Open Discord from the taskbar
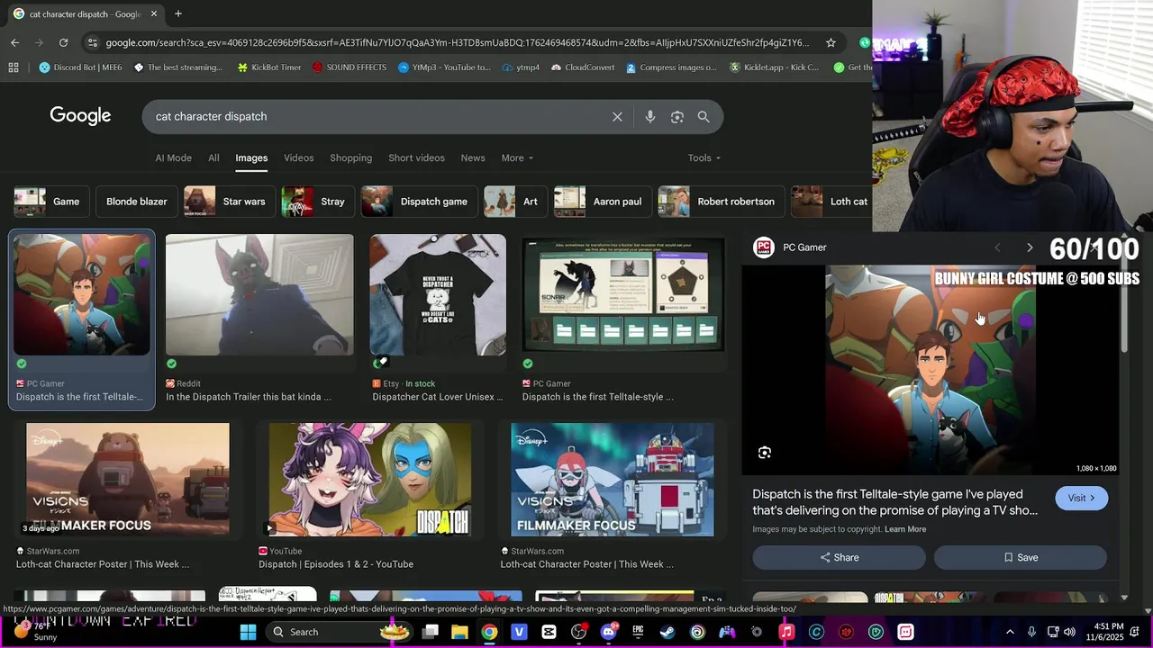This screenshot has width=1153, height=648. click(608, 632)
